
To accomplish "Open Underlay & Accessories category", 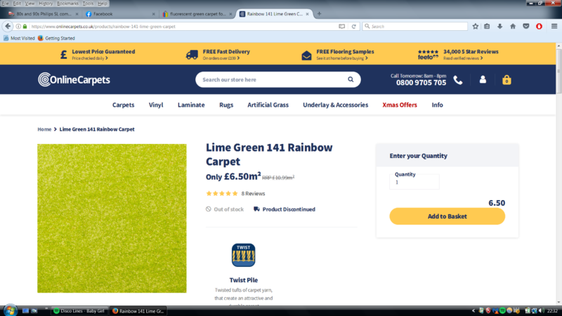I will 335,105.
